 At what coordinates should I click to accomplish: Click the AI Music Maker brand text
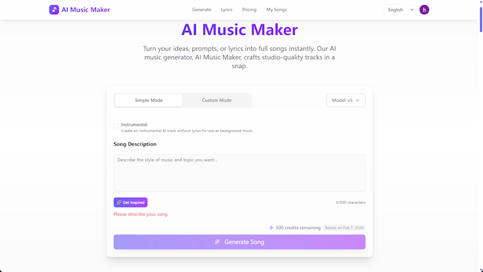86,10
